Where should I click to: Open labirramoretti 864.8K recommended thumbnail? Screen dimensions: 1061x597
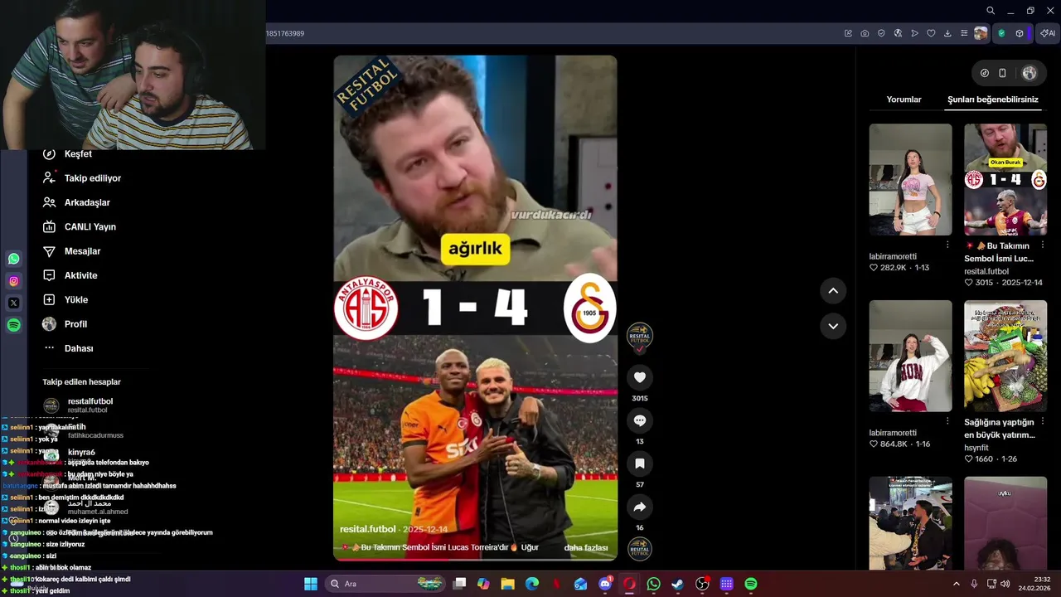coord(910,356)
